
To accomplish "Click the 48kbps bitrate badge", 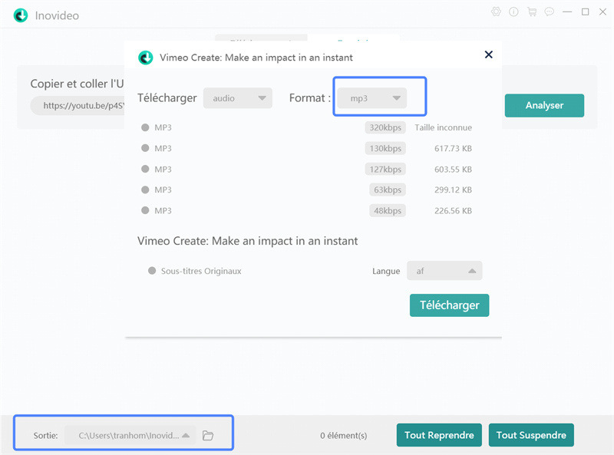I will (x=388, y=210).
